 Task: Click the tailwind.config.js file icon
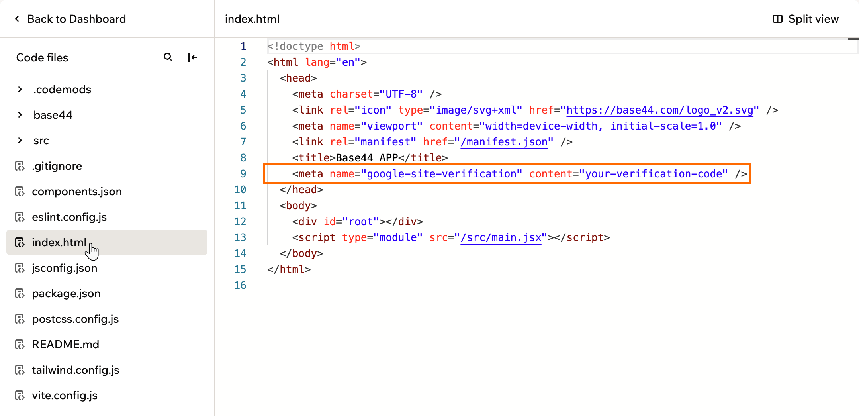(x=20, y=370)
